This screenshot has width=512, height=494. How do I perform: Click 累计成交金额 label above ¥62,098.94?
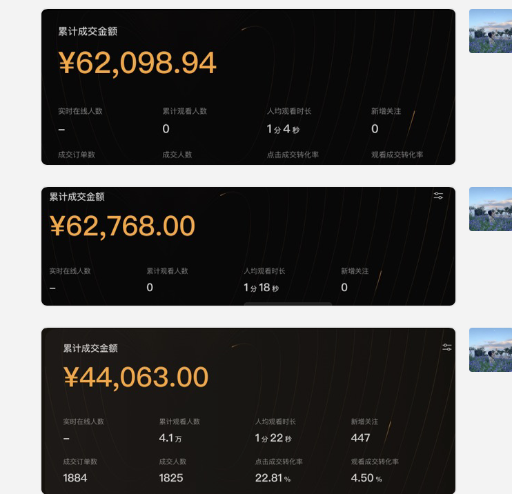(83, 31)
